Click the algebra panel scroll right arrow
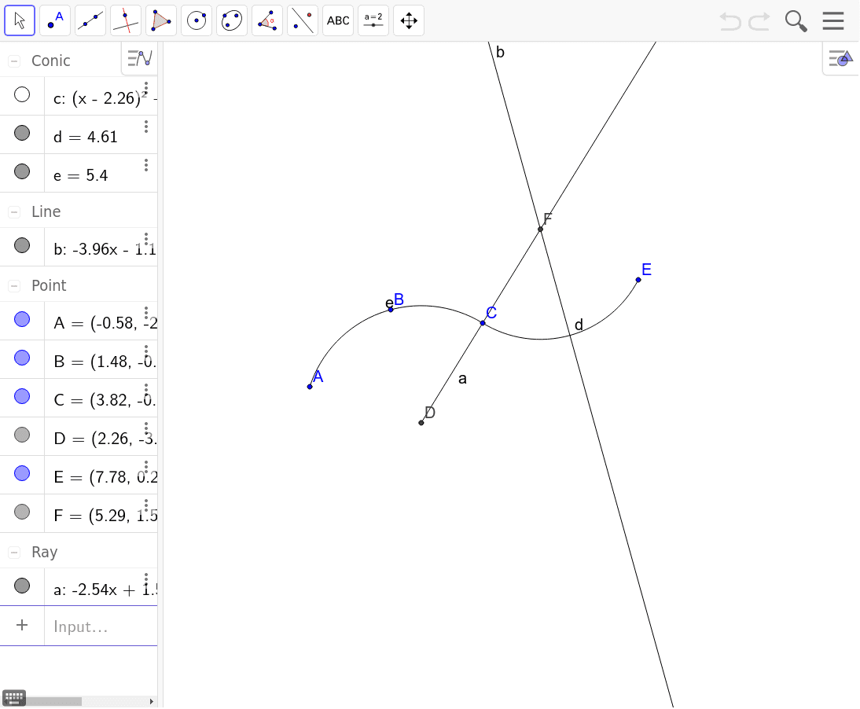Screen dimensions: 860x709 pos(152,701)
